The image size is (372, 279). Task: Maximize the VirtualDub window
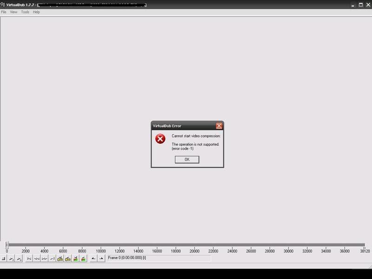tap(361, 5)
